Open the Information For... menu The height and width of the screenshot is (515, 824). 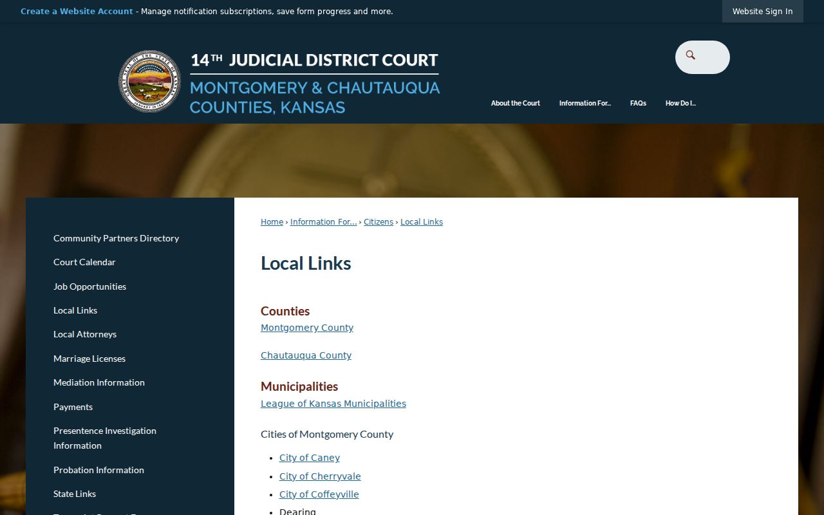[x=585, y=103]
